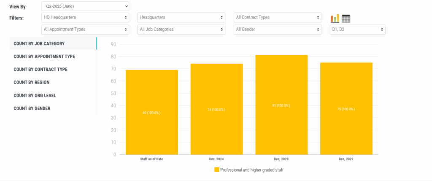The image size is (432, 181).
Task: Open the All Contract Types dropdown
Action: click(x=278, y=18)
